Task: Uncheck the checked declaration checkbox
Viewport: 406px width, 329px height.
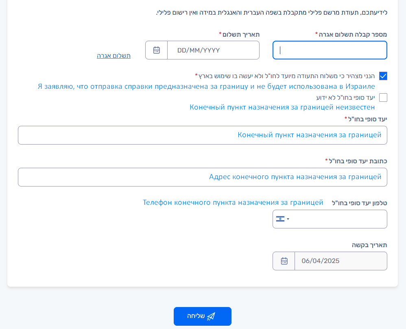Action: (383, 76)
